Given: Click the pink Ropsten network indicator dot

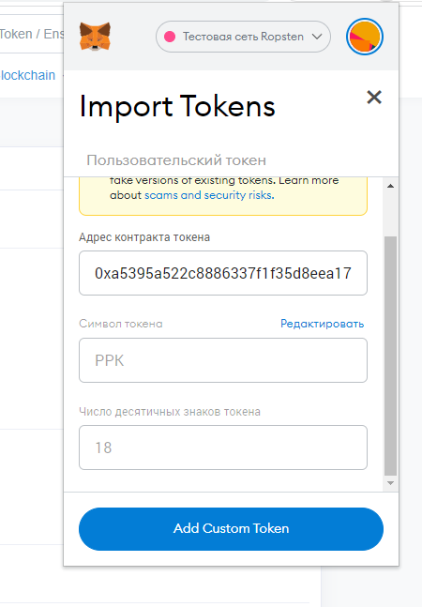Looking at the screenshot, I should point(170,37).
